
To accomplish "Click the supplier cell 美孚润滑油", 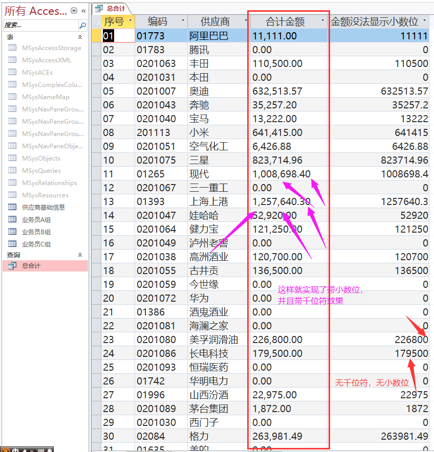I will coord(219,340).
